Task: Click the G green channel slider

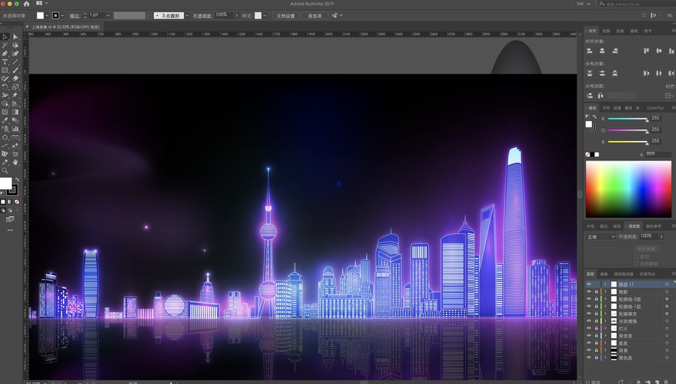Action: 628,130
